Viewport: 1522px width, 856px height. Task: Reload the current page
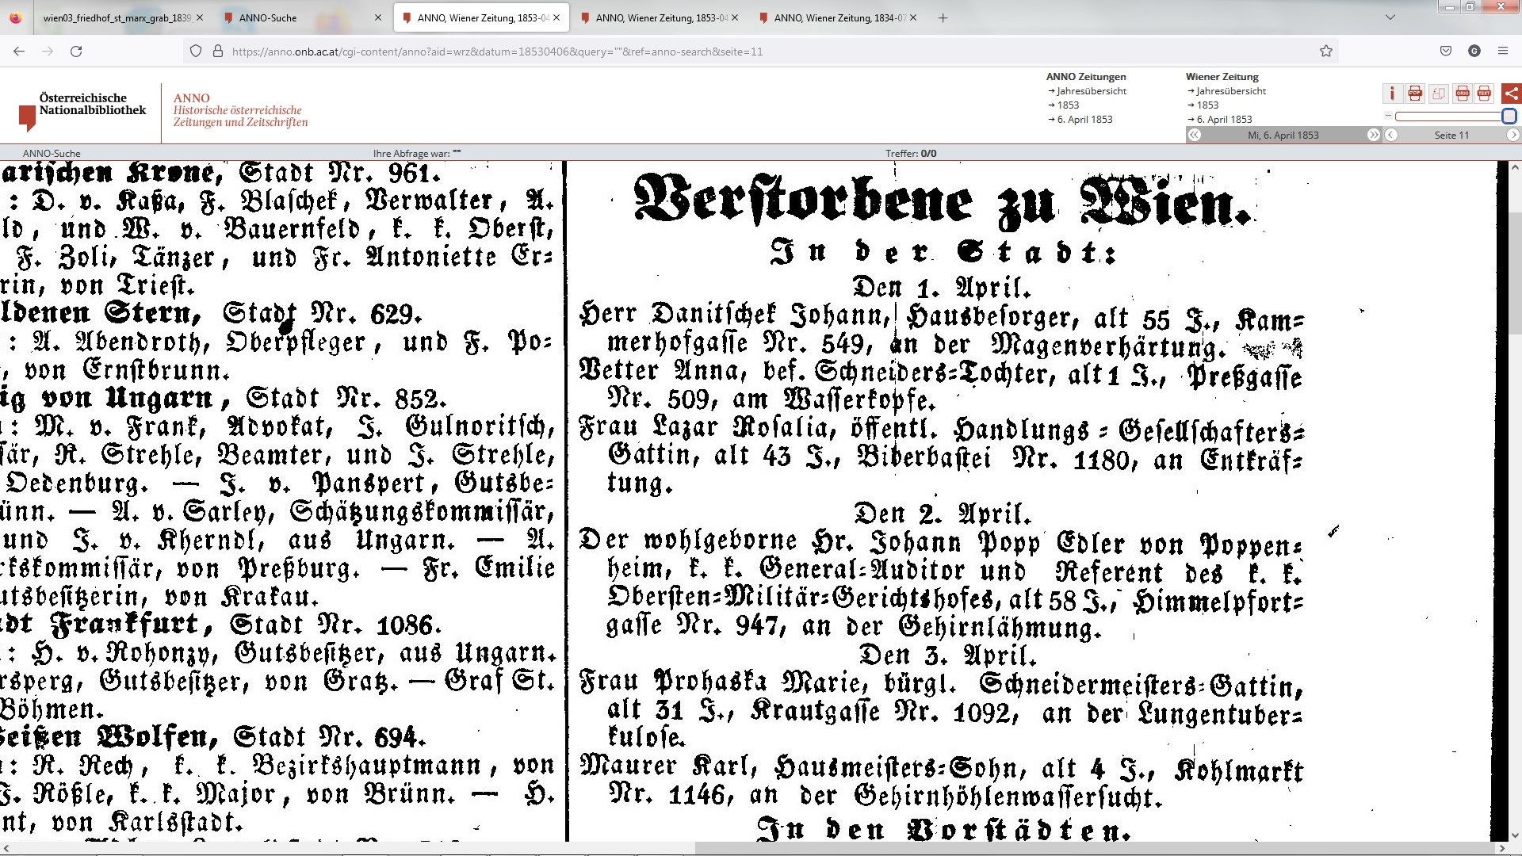click(76, 51)
